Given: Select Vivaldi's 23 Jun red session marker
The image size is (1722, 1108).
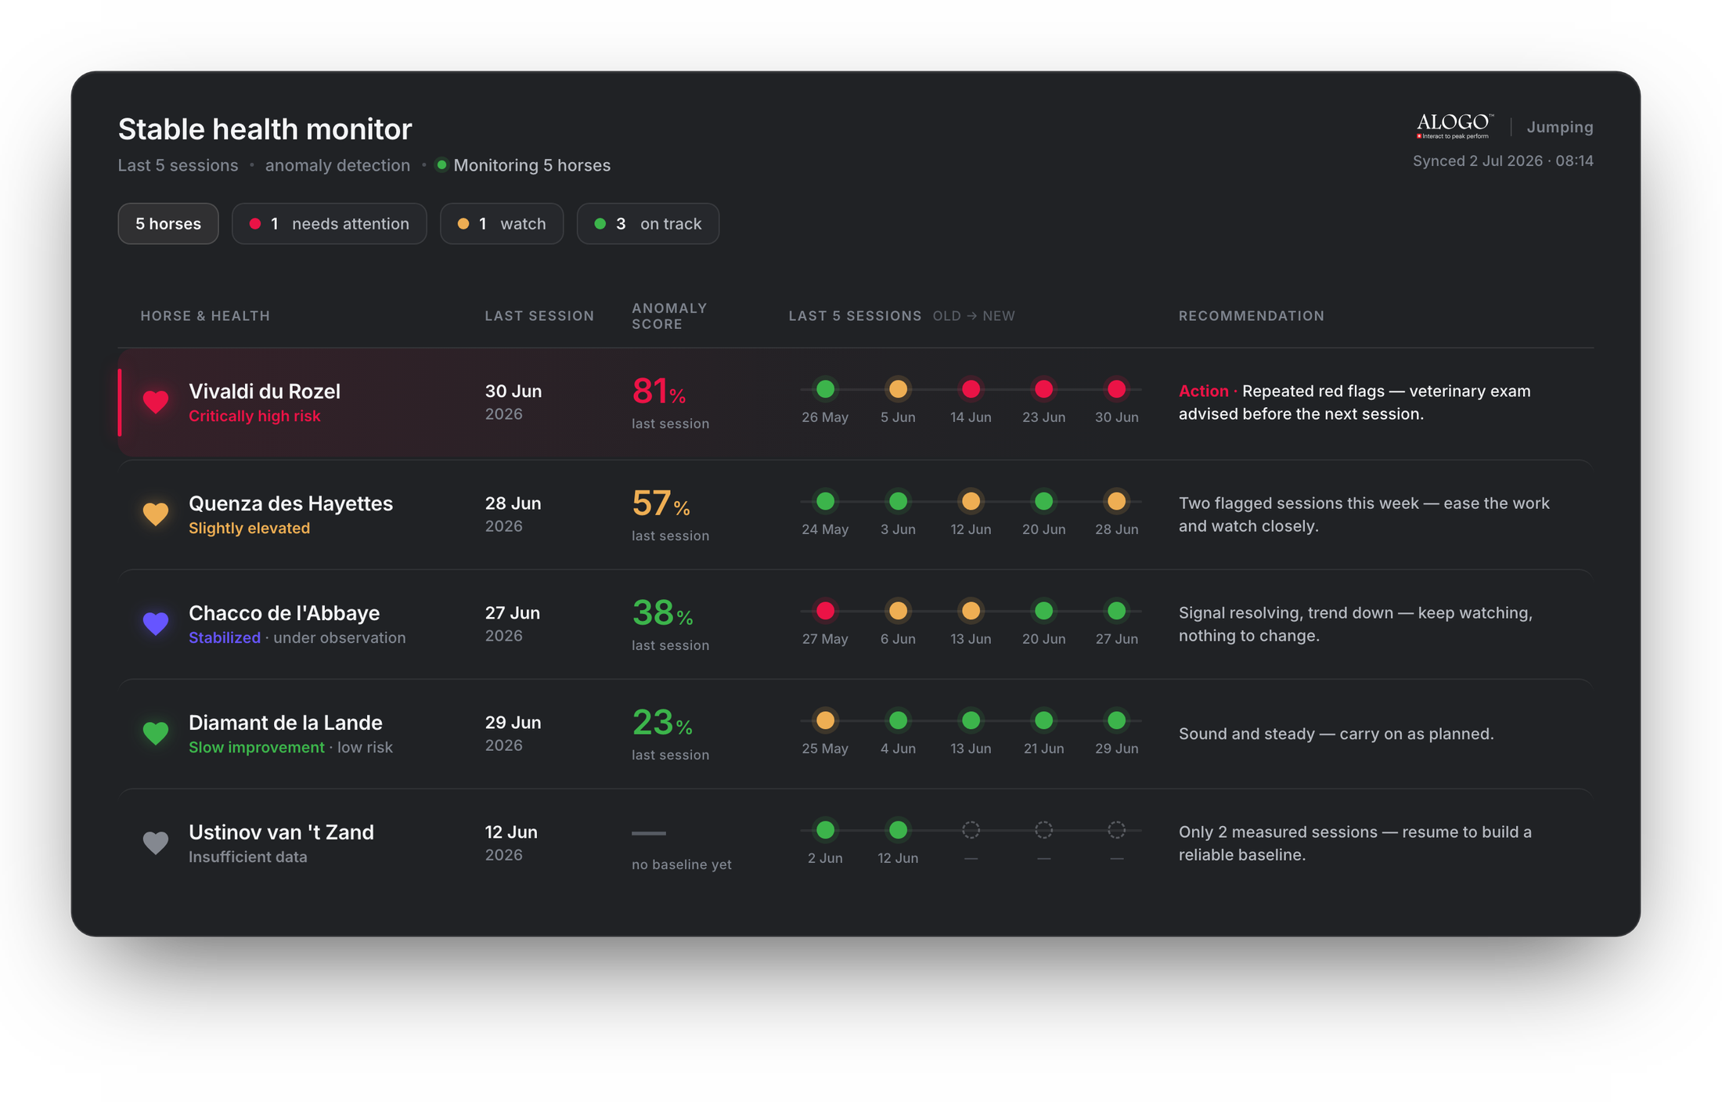Looking at the screenshot, I should point(1043,389).
